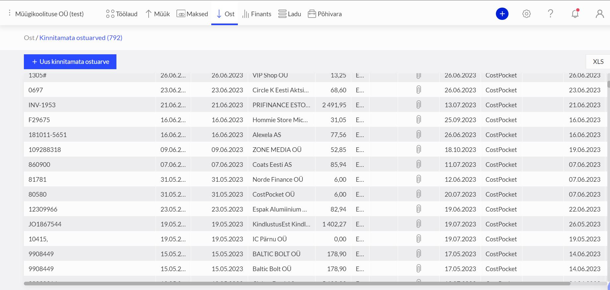The height and width of the screenshot is (290, 610).
Task: Open the Maksed menu
Action: coord(192,14)
